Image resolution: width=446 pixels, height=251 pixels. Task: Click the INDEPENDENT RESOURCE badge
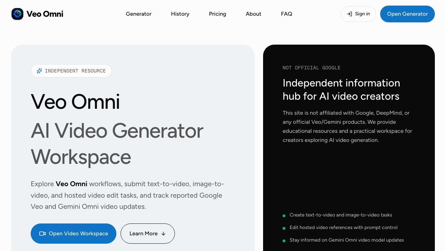[71, 71]
